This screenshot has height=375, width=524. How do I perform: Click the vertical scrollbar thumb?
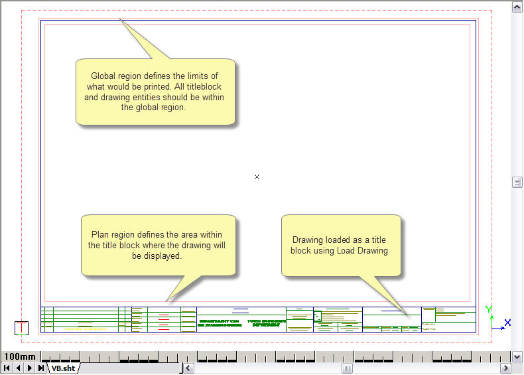point(517,182)
